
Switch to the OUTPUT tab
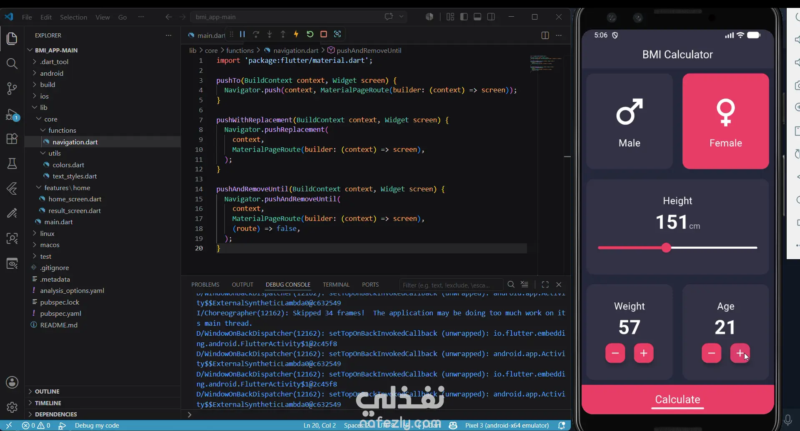(x=243, y=285)
